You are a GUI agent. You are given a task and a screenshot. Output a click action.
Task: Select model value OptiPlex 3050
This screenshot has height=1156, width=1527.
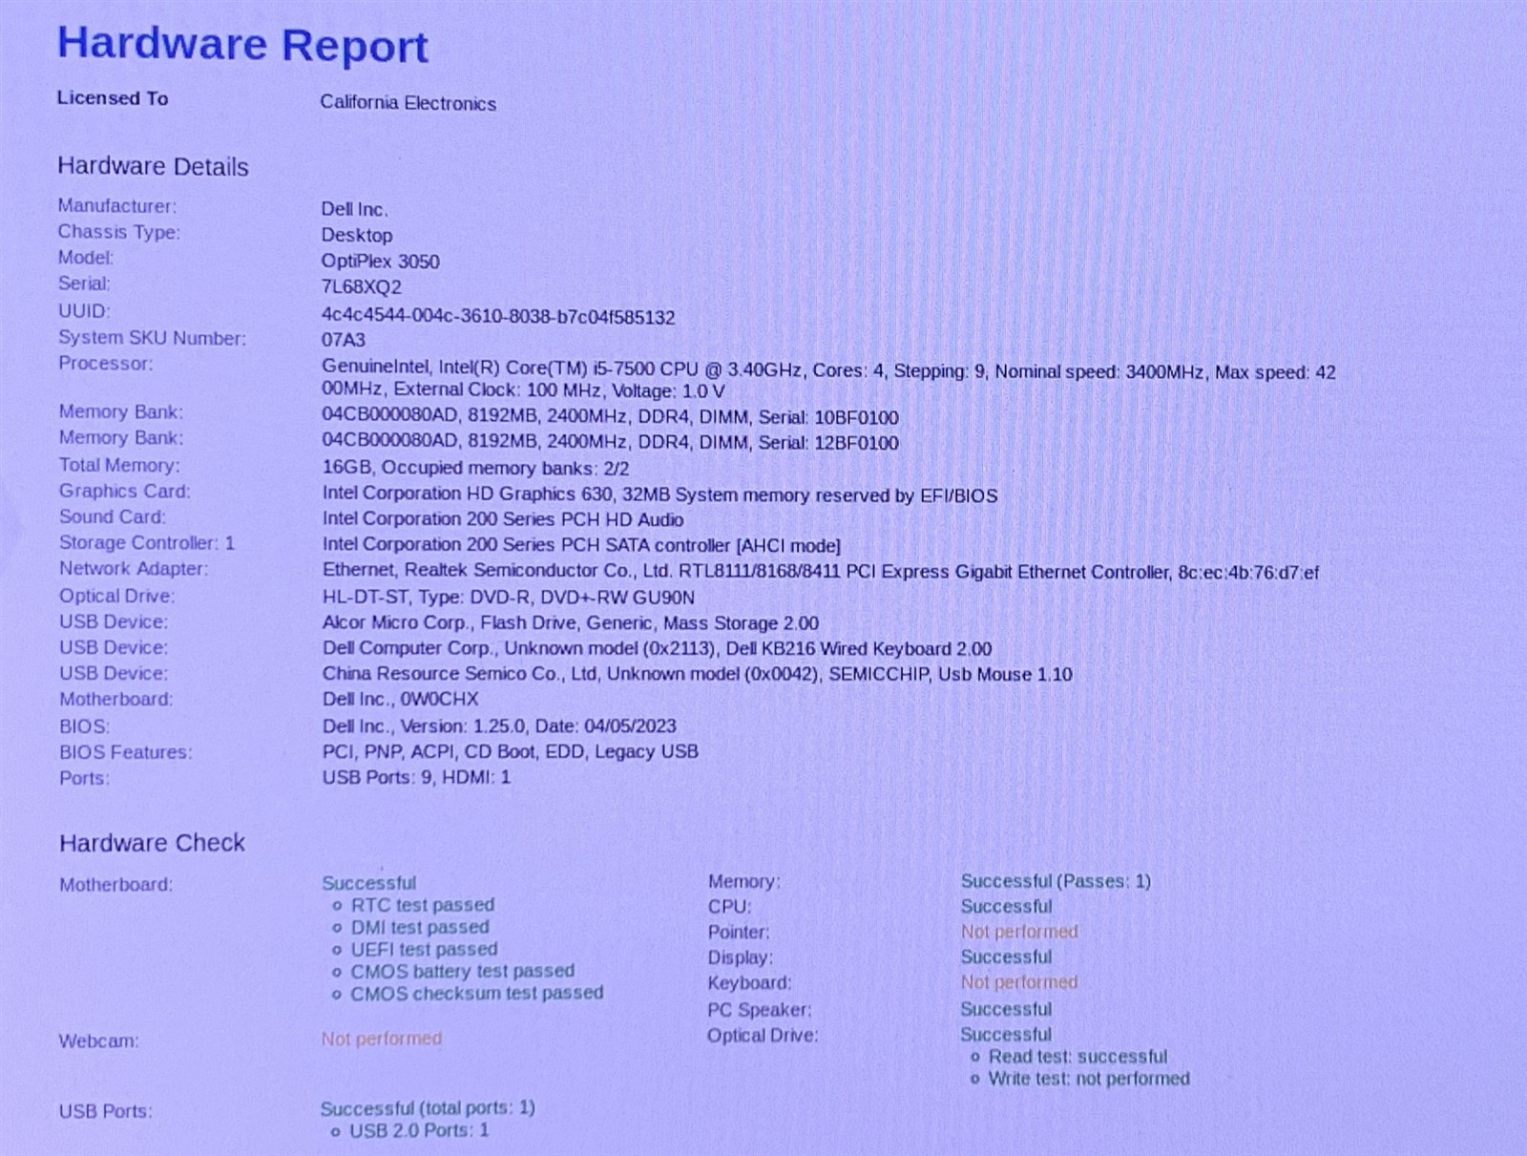point(380,261)
